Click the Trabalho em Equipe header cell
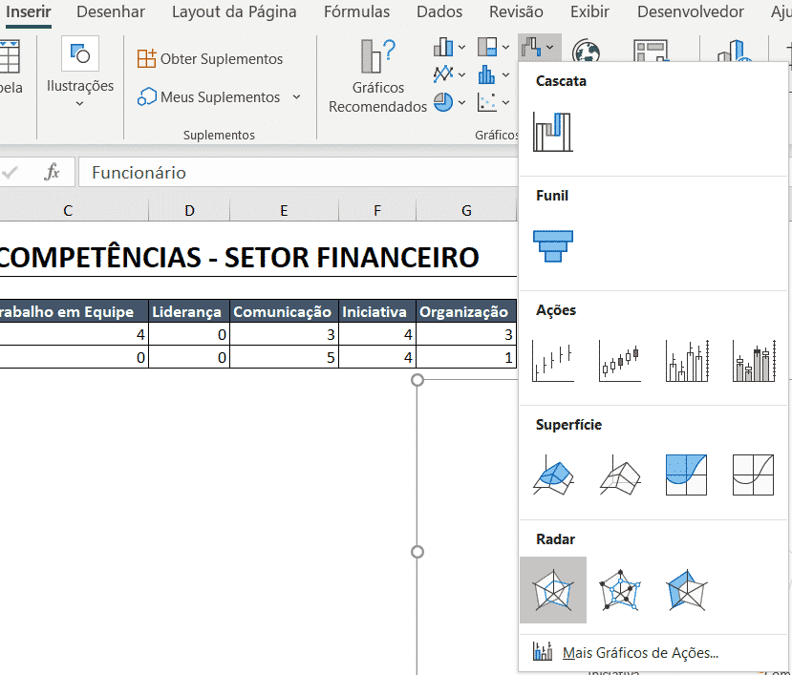The height and width of the screenshot is (675, 792). coord(74,311)
